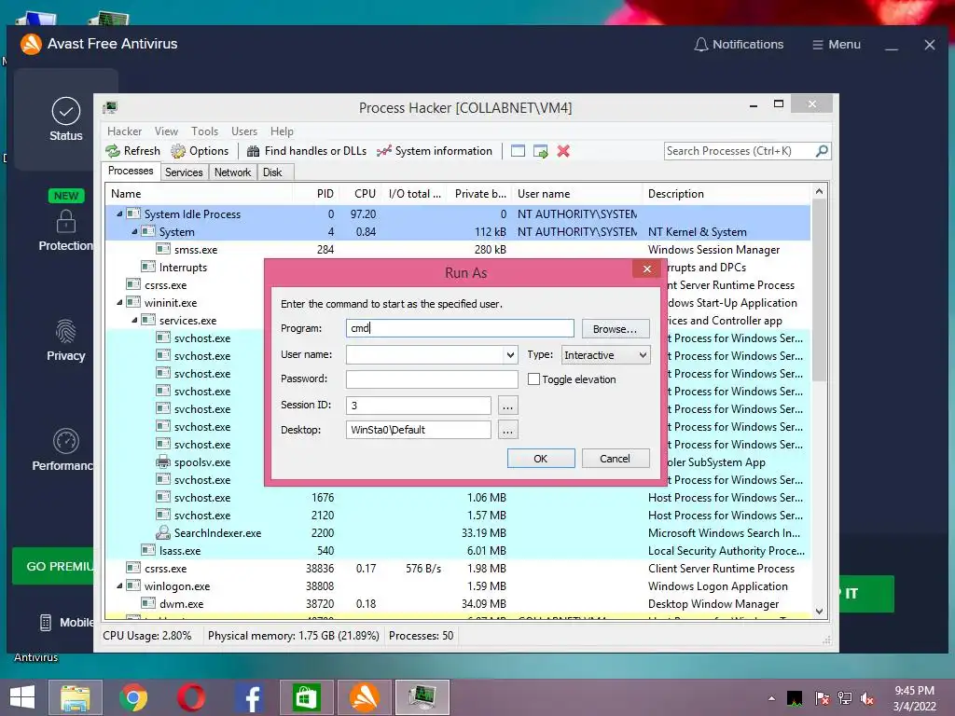Open Avast Performance gauge icon
The image size is (955, 716).
[66, 441]
